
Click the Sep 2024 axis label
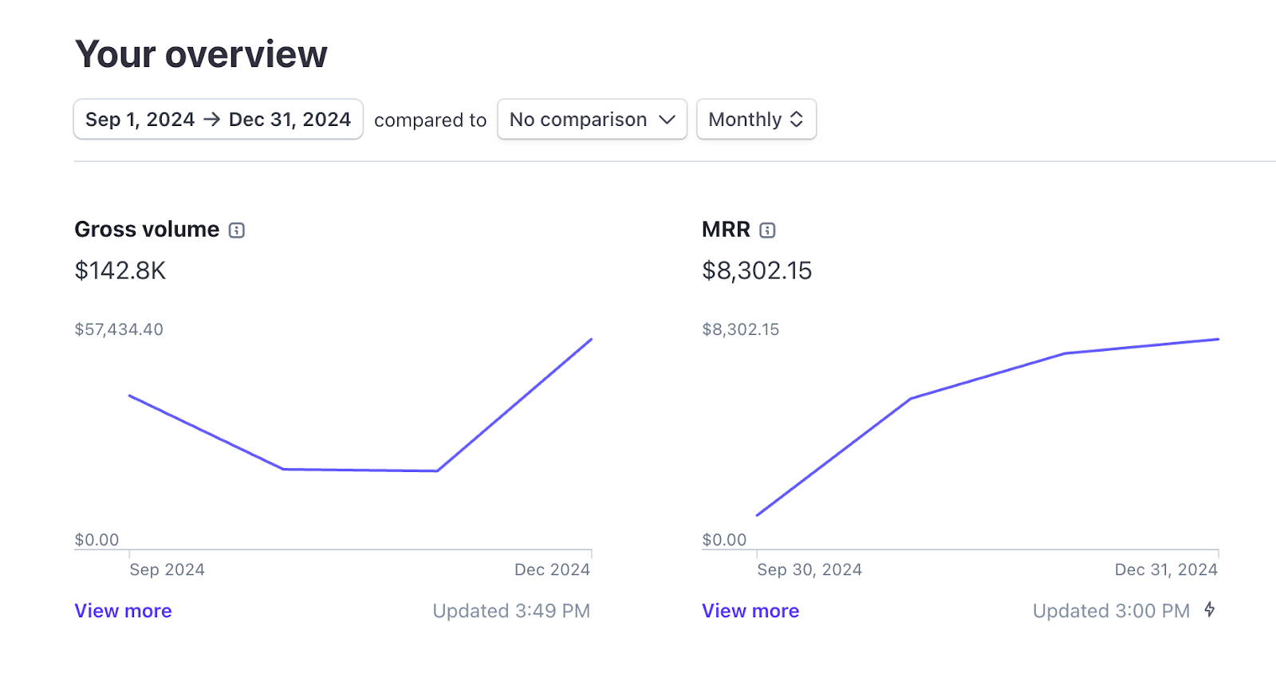[x=167, y=569]
